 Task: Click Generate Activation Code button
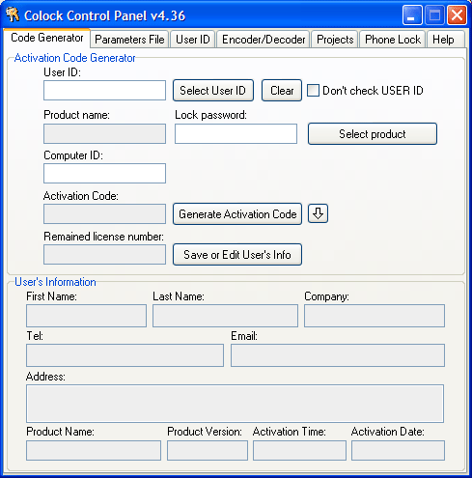click(237, 213)
